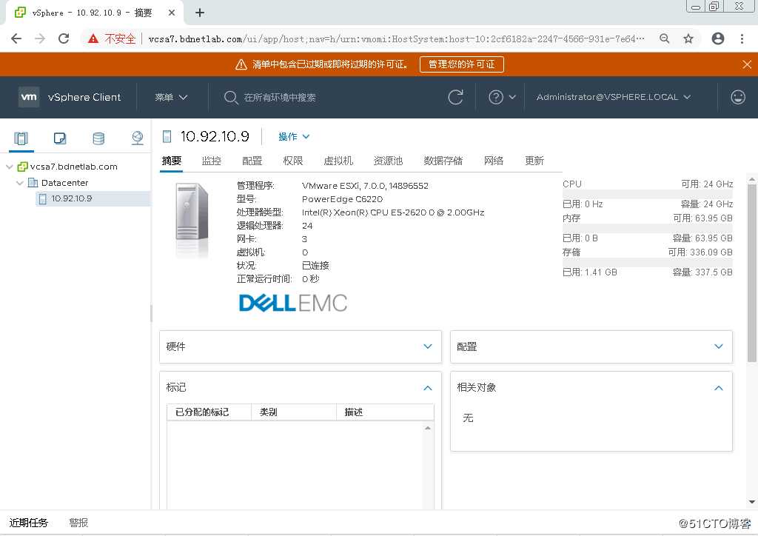
Task: Click the vm logo in header
Action: [29, 97]
